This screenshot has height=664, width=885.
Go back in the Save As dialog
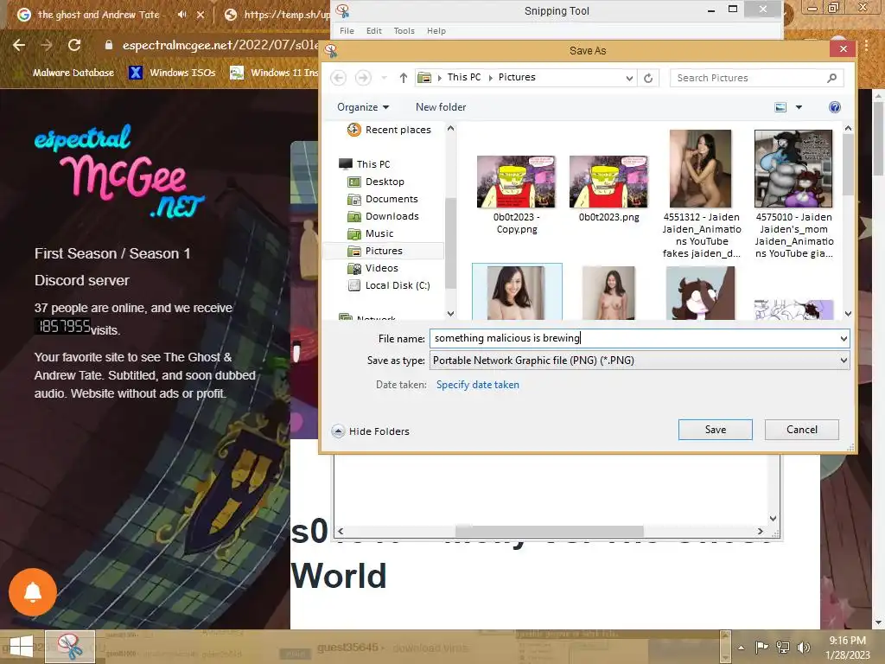pyautogui.click(x=338, y=77)
